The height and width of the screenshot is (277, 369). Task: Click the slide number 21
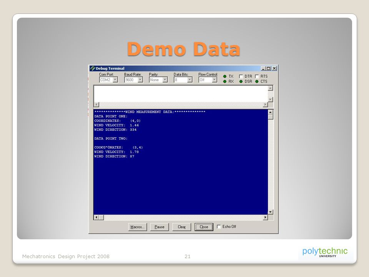[x=188, y=256]
